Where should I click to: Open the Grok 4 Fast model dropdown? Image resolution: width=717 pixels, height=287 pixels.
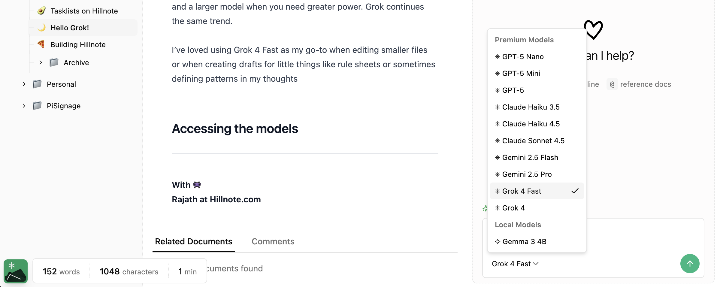coord(515,264)
